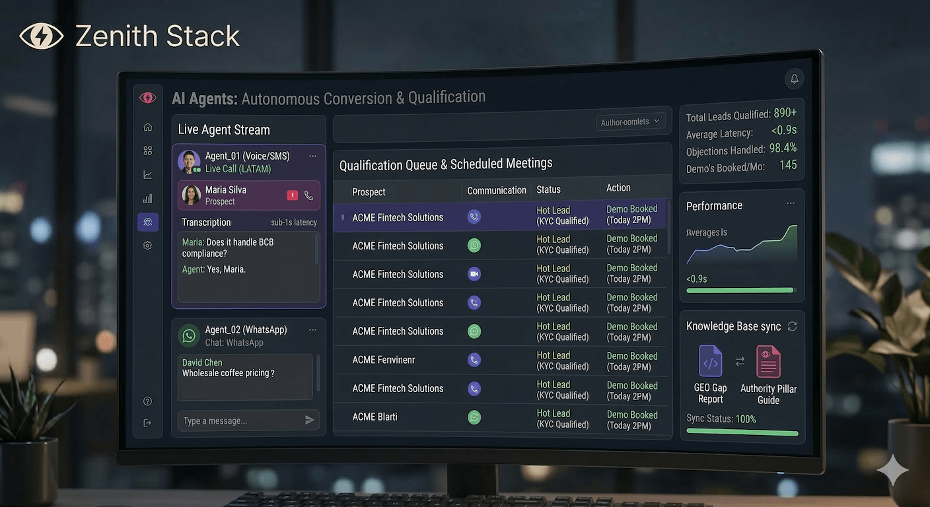Viewport: 930px width, 507px height.
Task: Open the Performance panel ellipsis menu
Action: 791,205
